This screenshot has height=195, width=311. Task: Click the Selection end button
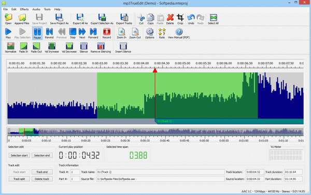click(x=42, y=155)
